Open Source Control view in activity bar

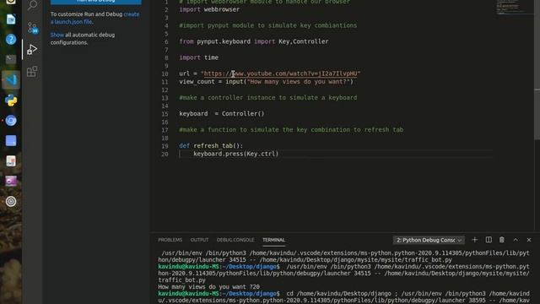(x=32, y=28)
